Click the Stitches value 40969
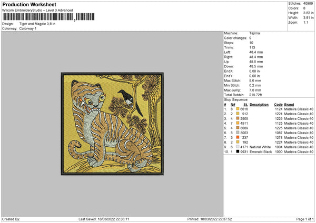Image resolution: width=316 pixels, height=223 pixels. click(308, 4)
